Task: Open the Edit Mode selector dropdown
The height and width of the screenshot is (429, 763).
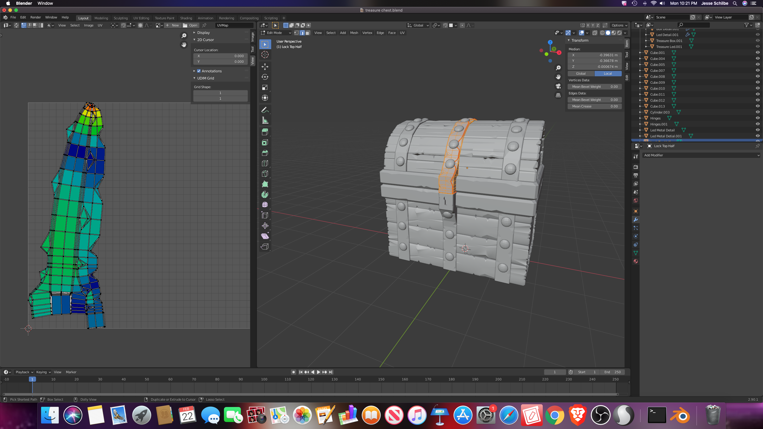Action: 276,33
